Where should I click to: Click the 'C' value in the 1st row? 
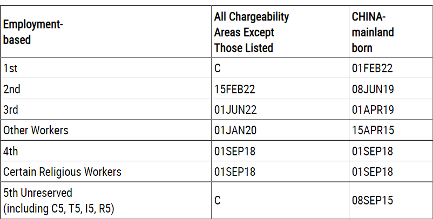(218, 69)
